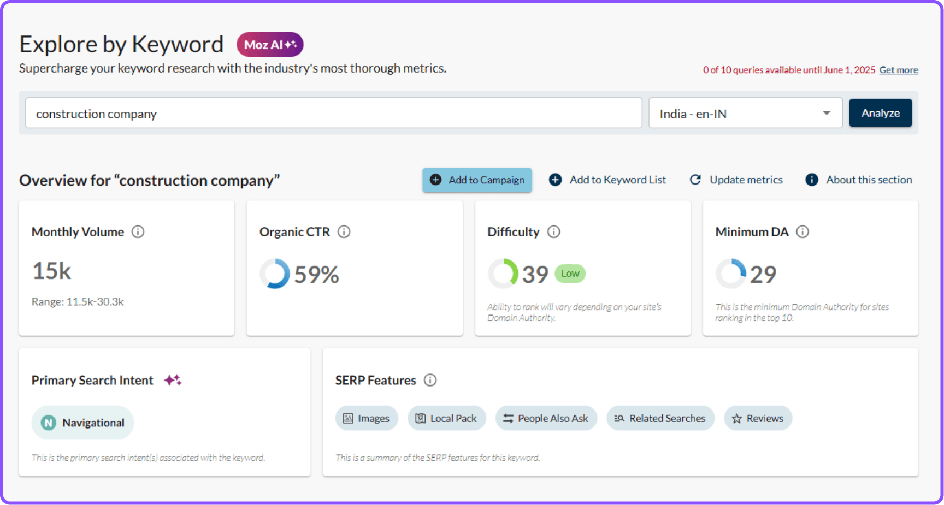Select the Related Searches chip
Image resolution: width=944 pixels, height=505 pixels.
[x=660, y=418]
